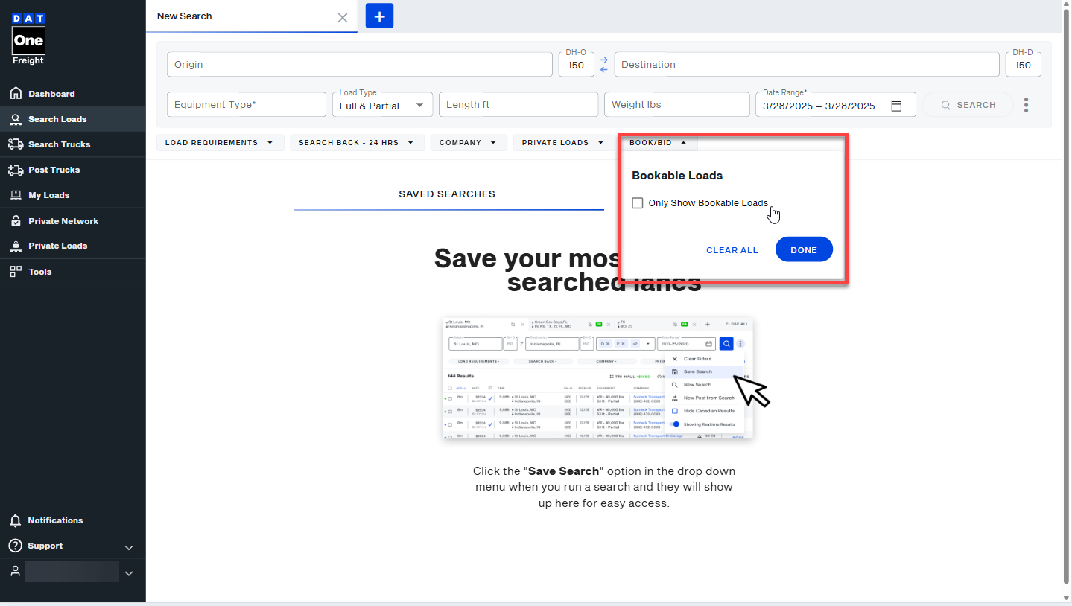
Task: Open Tools in sidebar
Action: tap(40, 272)
